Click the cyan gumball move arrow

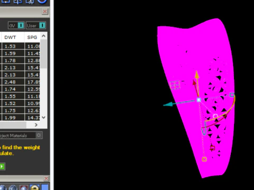pyautogui.click(x=168, y=104)
